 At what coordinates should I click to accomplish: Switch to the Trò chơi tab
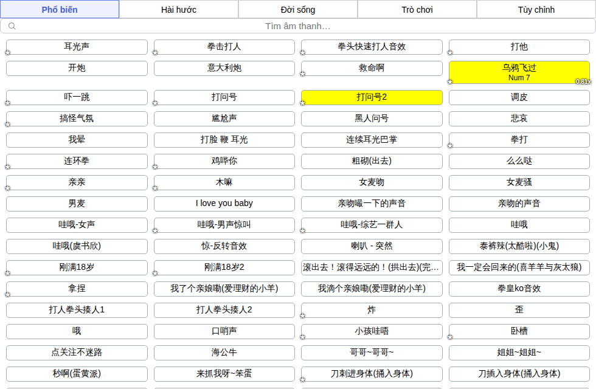tap(417, 10)
